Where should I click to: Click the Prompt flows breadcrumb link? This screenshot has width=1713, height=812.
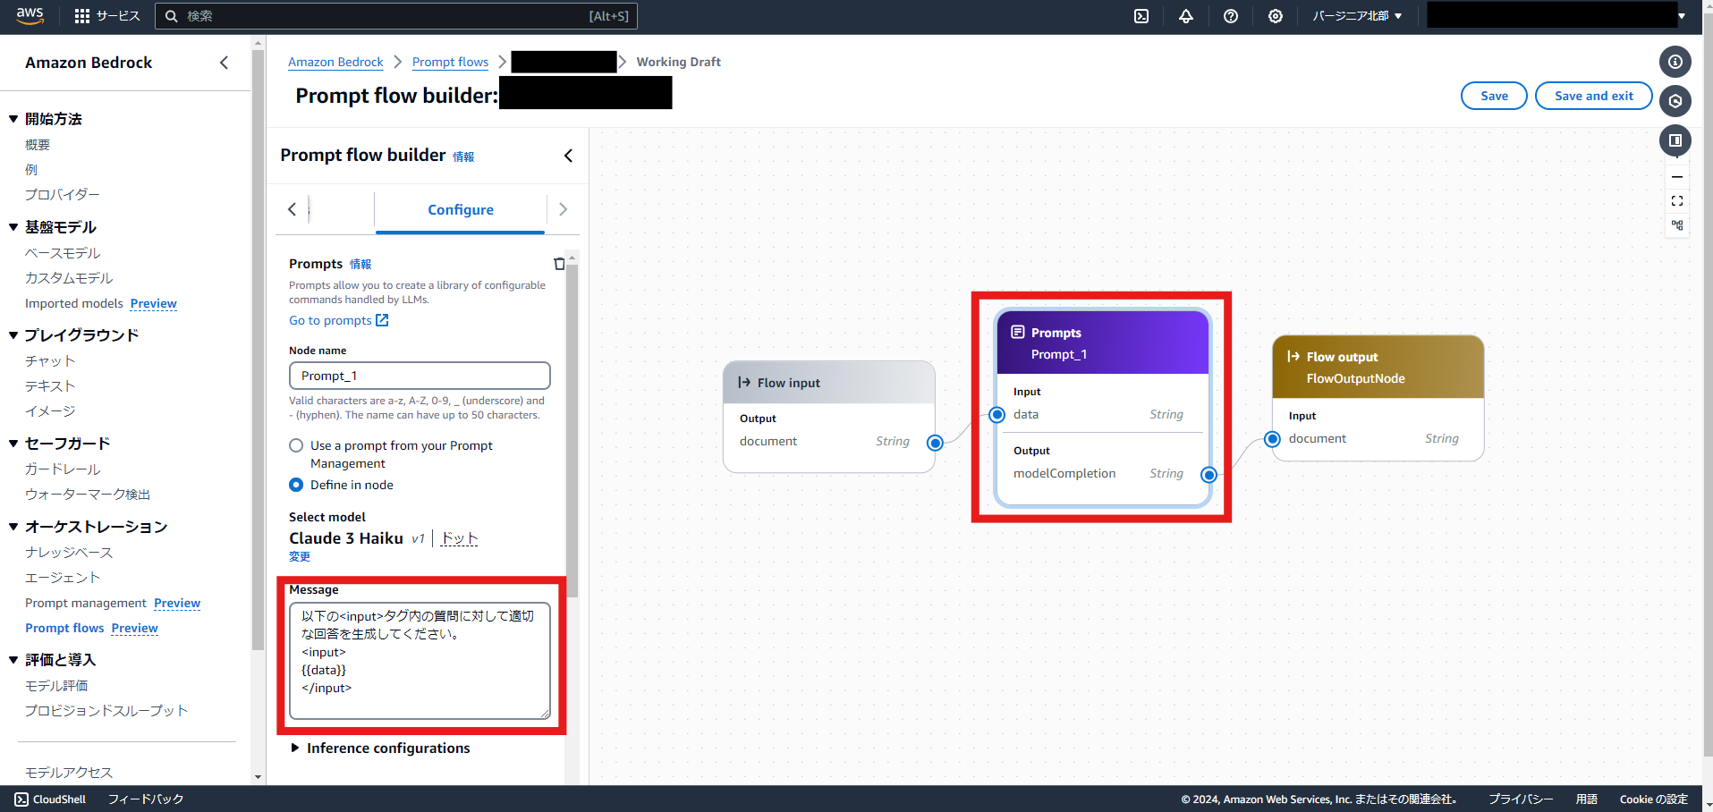[x=450, y=62]
